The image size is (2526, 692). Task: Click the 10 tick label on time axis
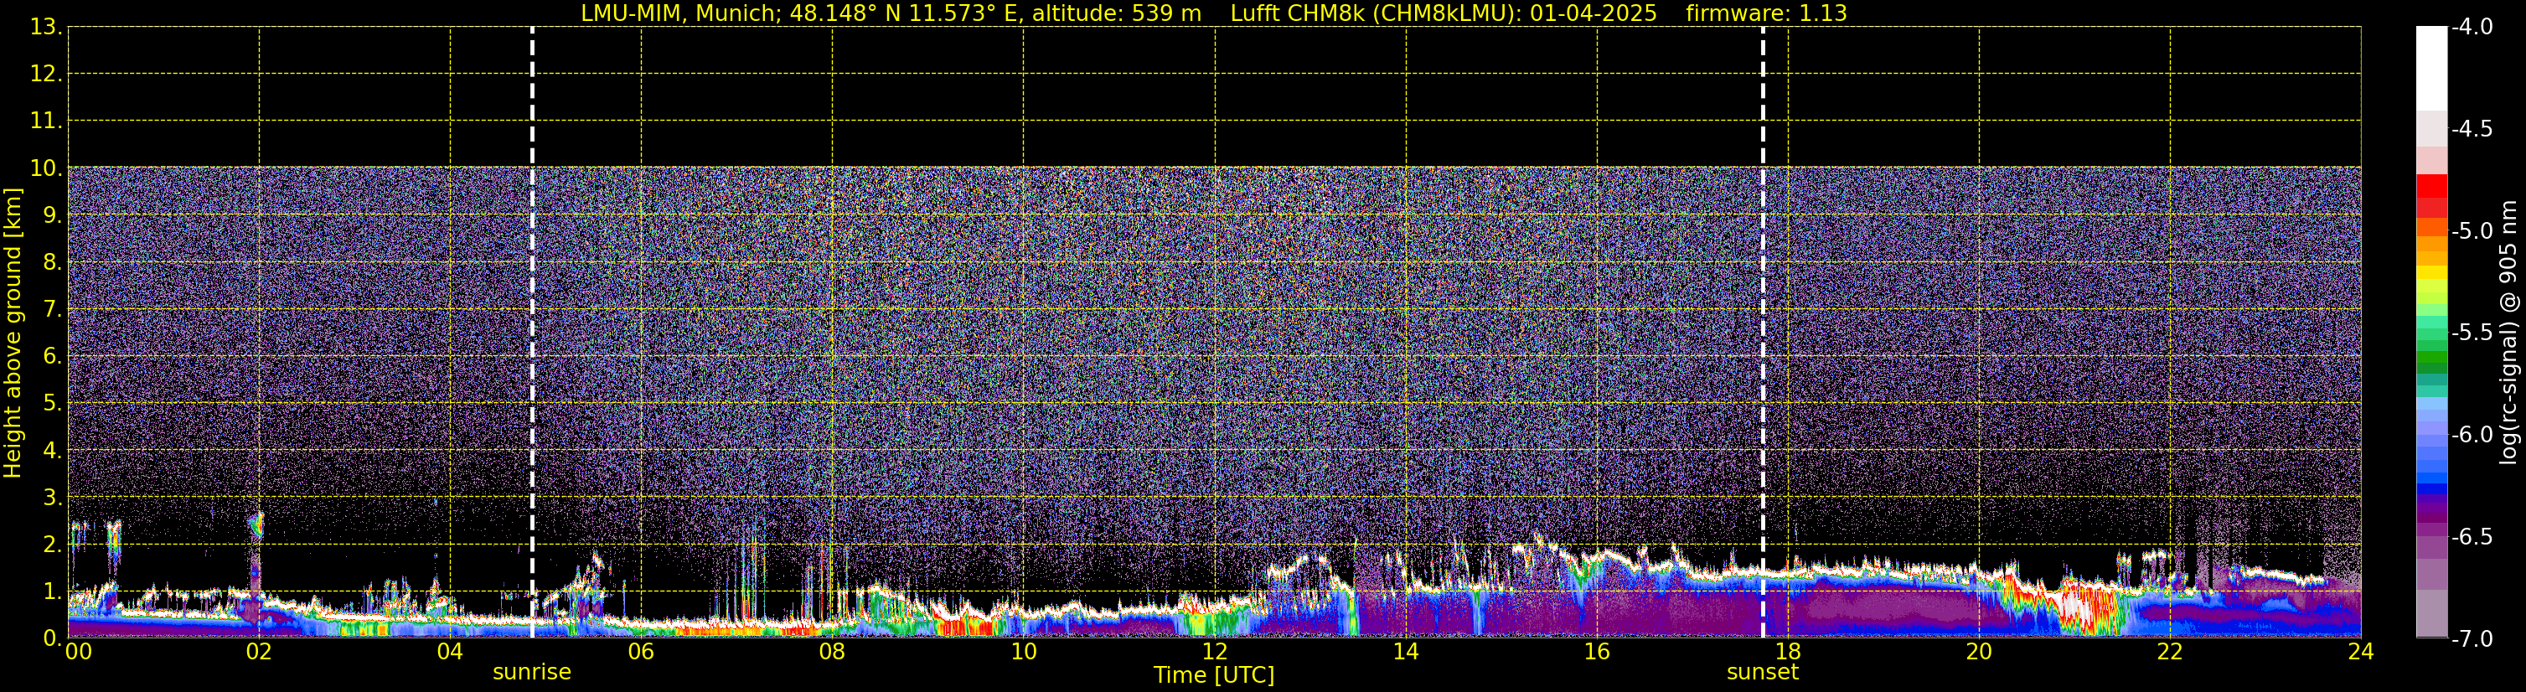[1024, 652]
